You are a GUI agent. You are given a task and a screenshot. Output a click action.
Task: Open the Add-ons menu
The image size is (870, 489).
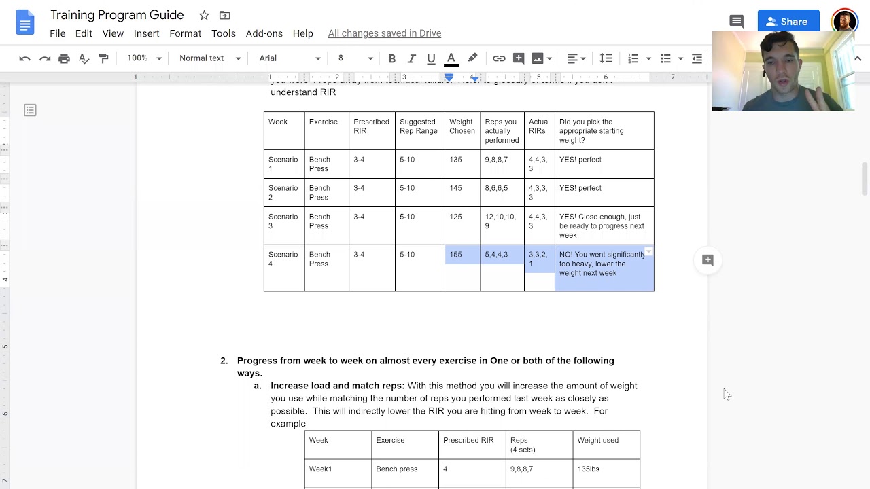(264, 33)
